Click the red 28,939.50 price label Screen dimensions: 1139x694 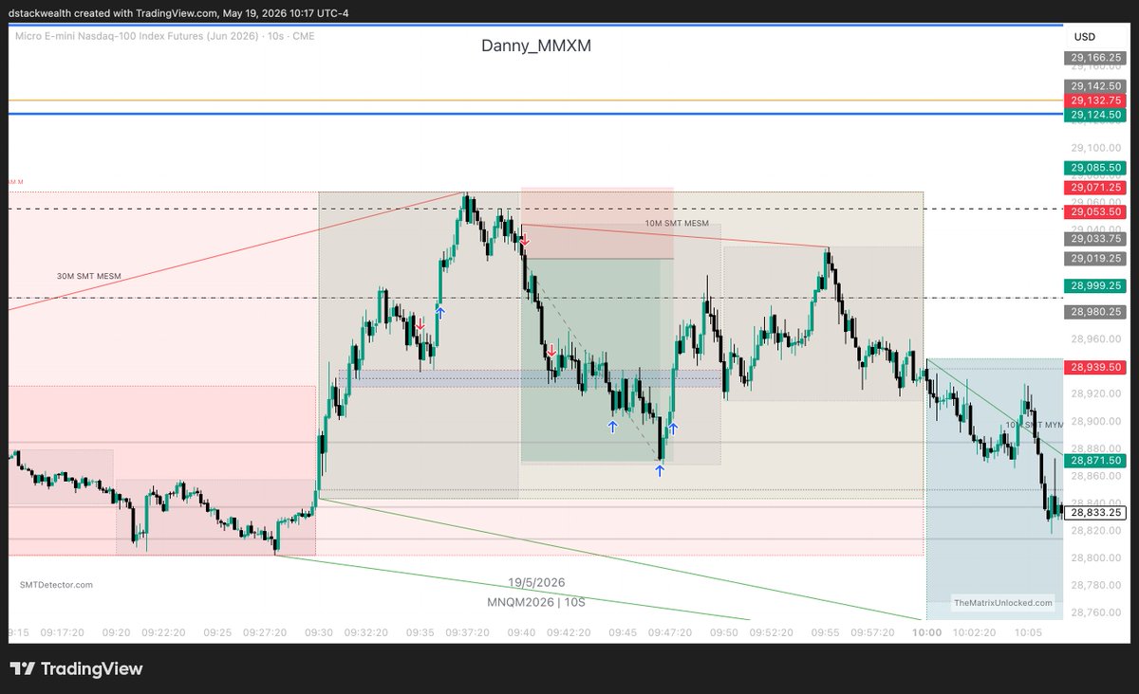click(1095, 367)
